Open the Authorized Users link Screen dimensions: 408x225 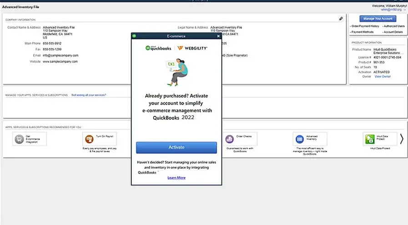[394, 26]
